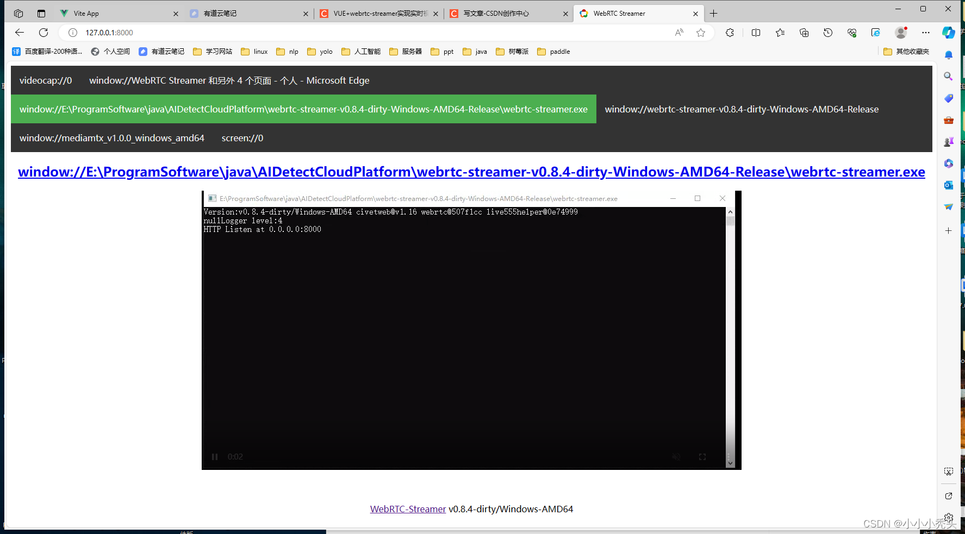Reload the page with refresh icon
965x534 pixels.
coord(43,33)
